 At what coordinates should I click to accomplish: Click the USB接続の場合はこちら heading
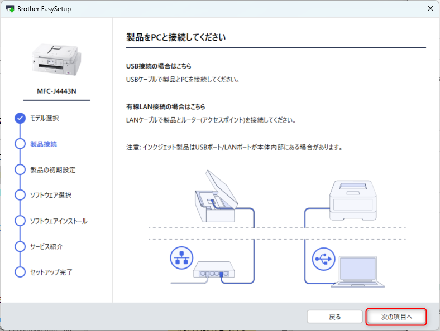click(159, 66)
